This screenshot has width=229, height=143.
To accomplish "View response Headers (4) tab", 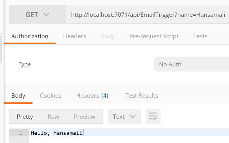I will click(92, 96).
